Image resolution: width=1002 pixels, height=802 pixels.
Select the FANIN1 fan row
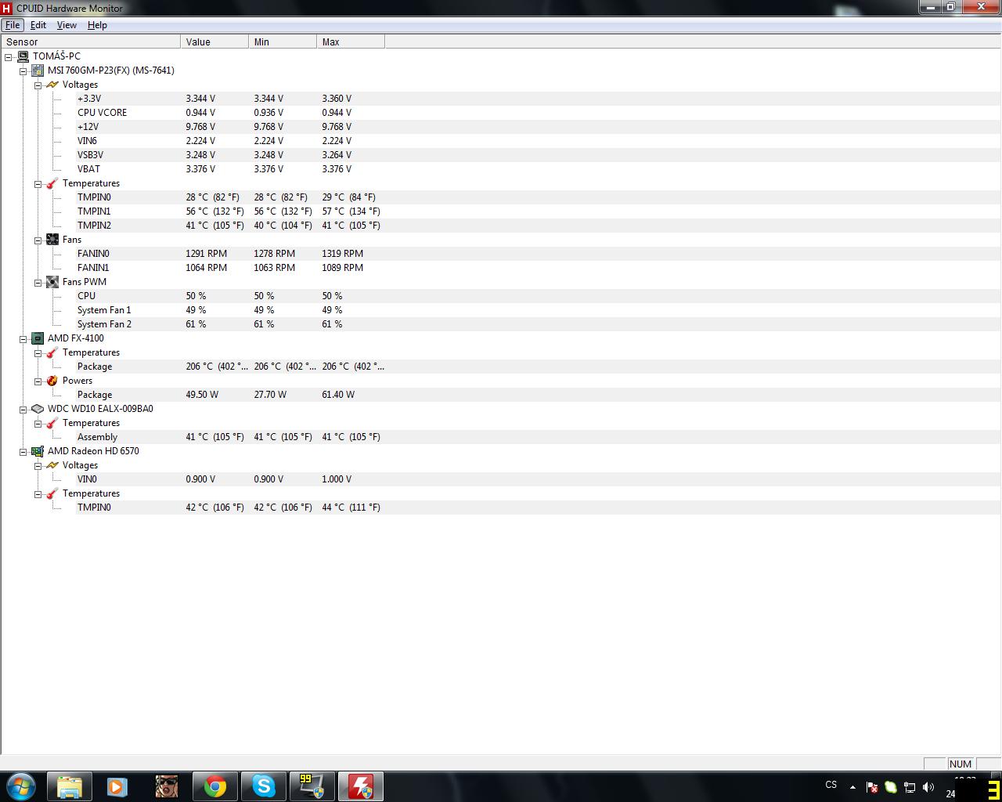pyautogui.click(x=501, y=268)
